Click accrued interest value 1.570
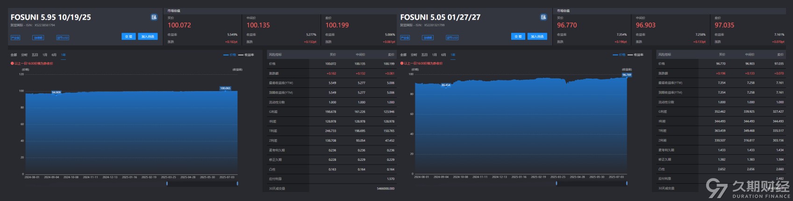The width and height of the screenshot is (793, 201). [x=391, y=179]
